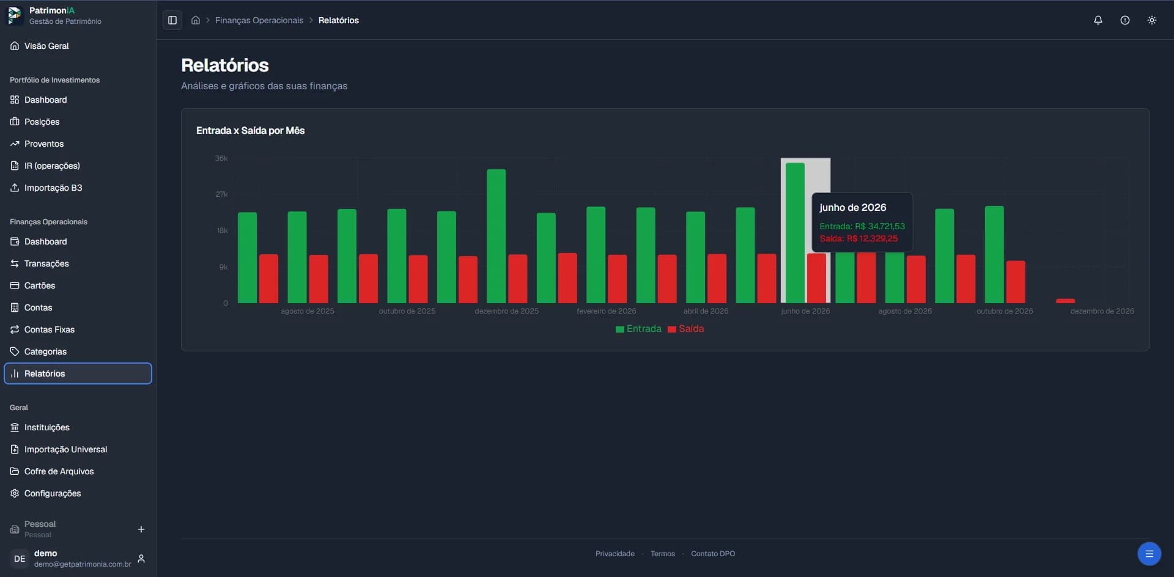The width and height of the screenshot is (1174, 577).
Task: Open the blue floating menu button
Action: pyautogui.click(x=1149, y=554)
